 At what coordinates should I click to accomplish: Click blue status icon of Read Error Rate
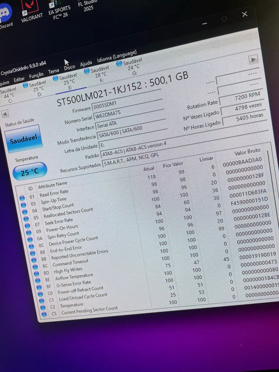(x=22, y=198)
